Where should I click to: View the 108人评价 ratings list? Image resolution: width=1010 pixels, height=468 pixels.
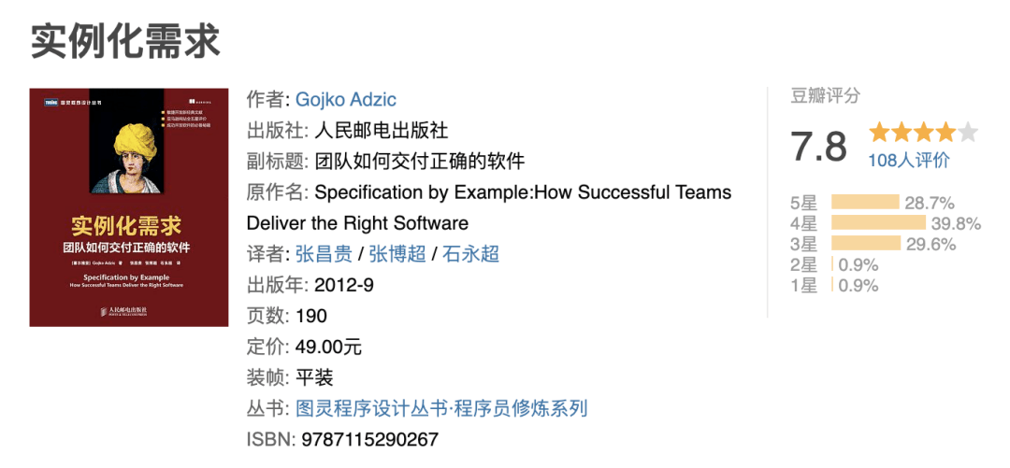[908, 160]
